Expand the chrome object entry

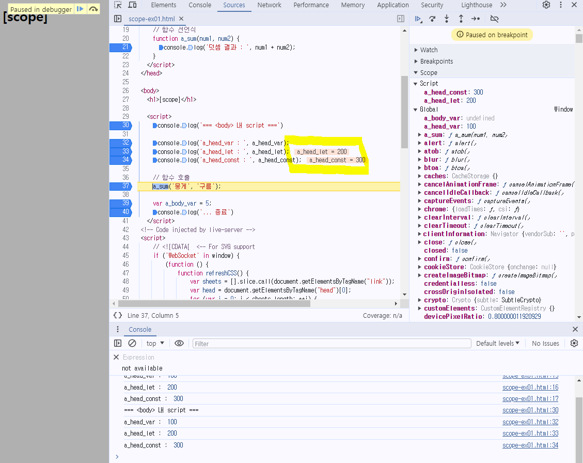[420, 209]
